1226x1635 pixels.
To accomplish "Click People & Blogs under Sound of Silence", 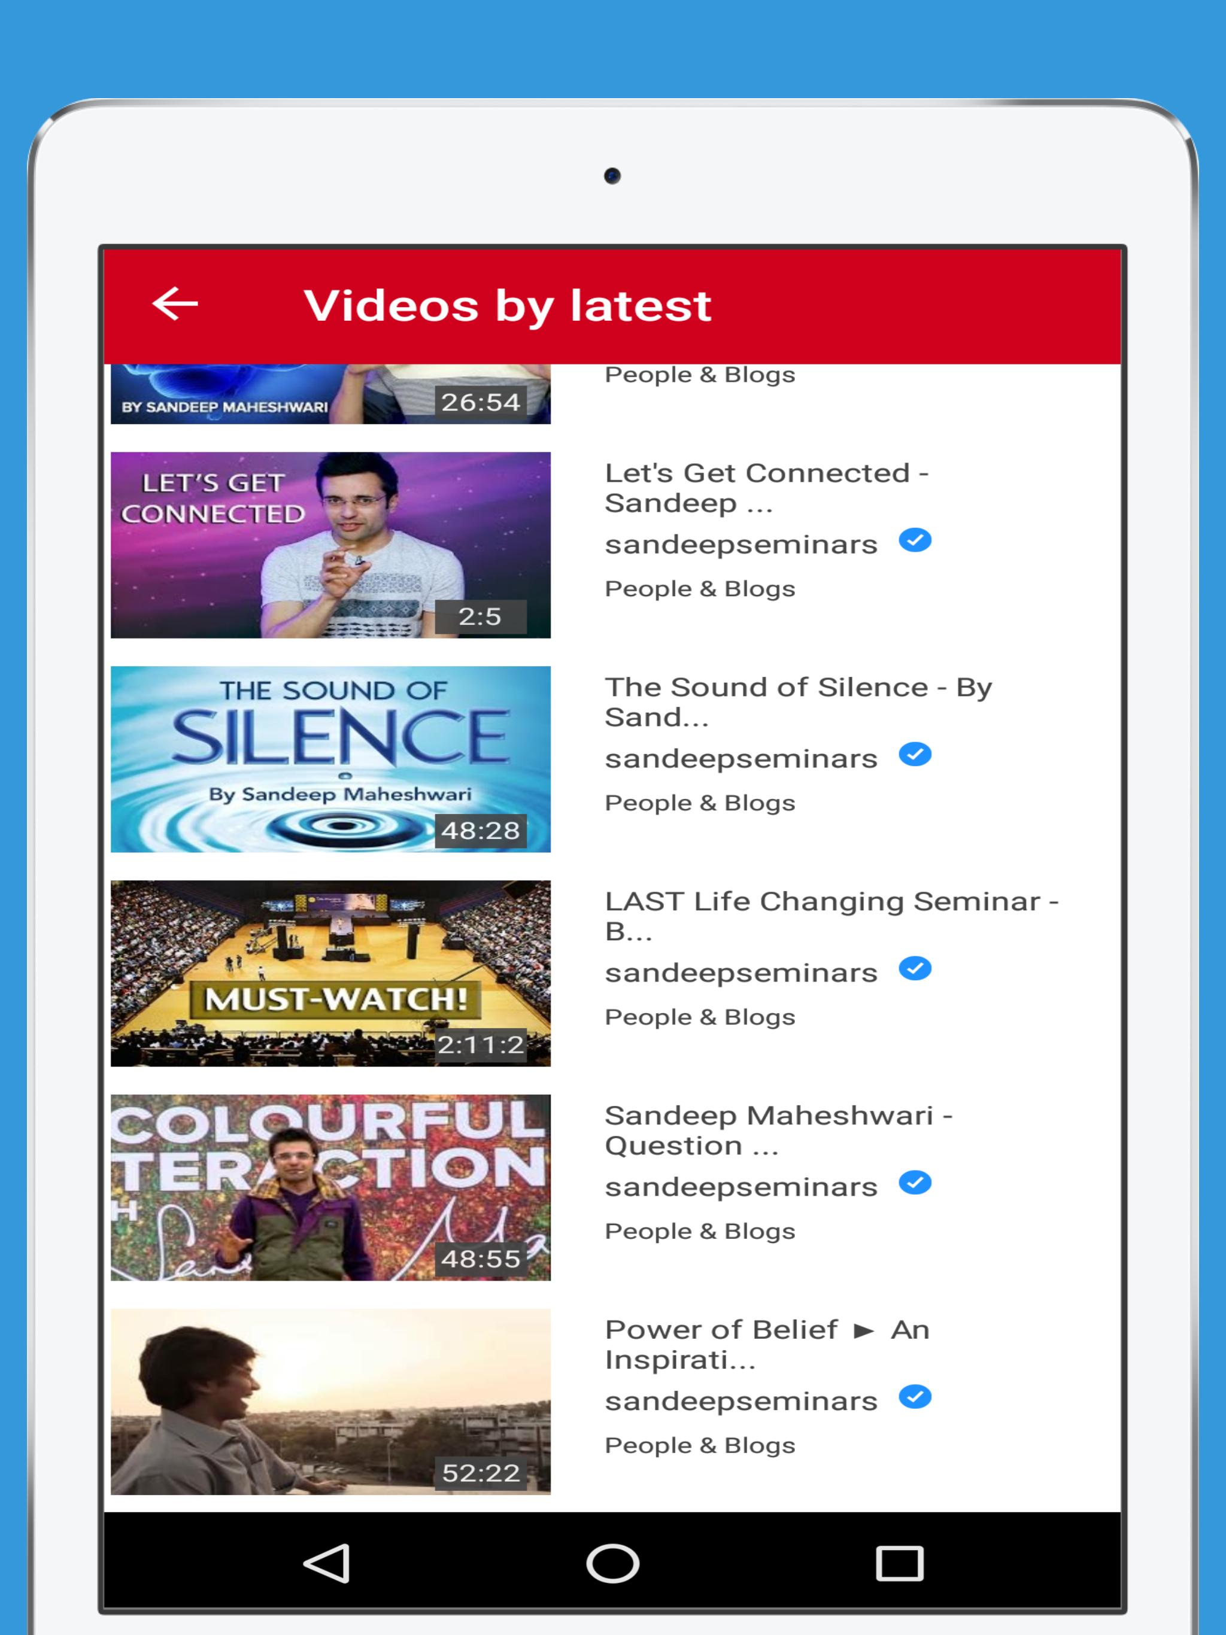I will (x=700, y=804).
